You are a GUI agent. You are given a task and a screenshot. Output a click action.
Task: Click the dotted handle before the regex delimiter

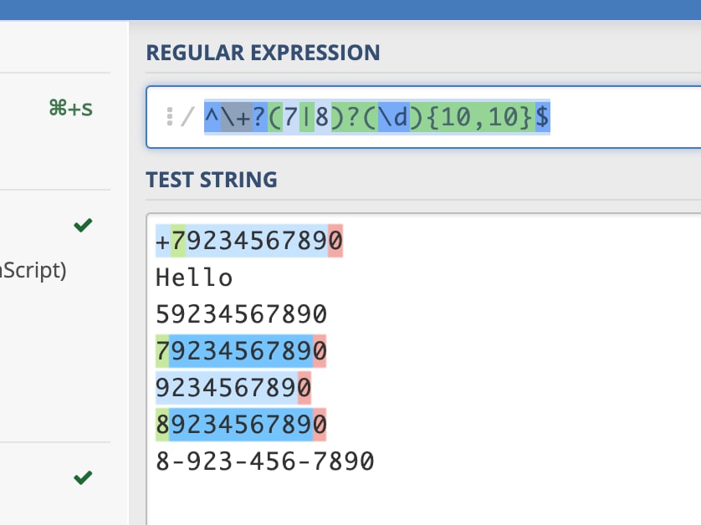coord(170,117)
